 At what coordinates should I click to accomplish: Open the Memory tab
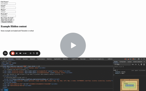[x=49, y=59]
